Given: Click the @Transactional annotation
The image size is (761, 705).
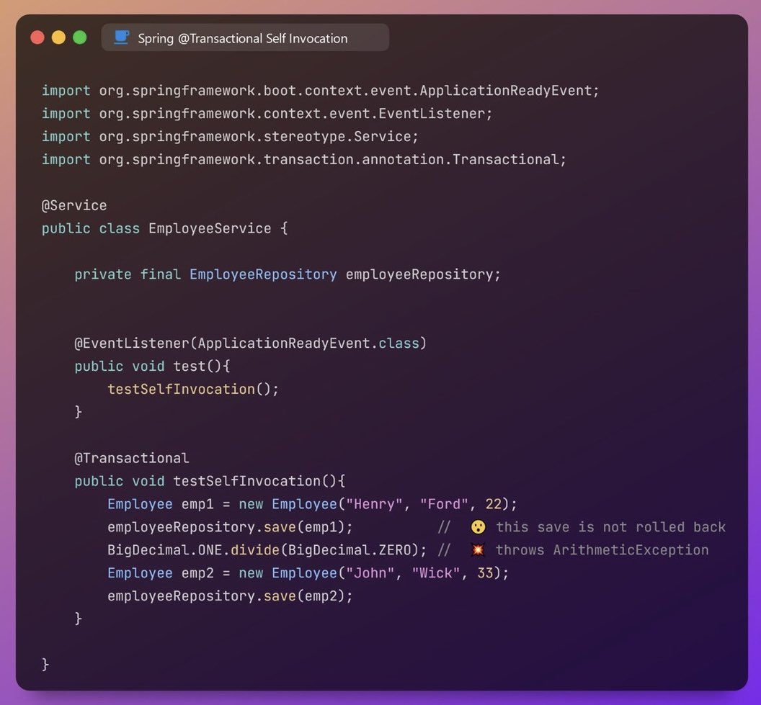Looking at the screenshot, I should [x=132, y=458].
